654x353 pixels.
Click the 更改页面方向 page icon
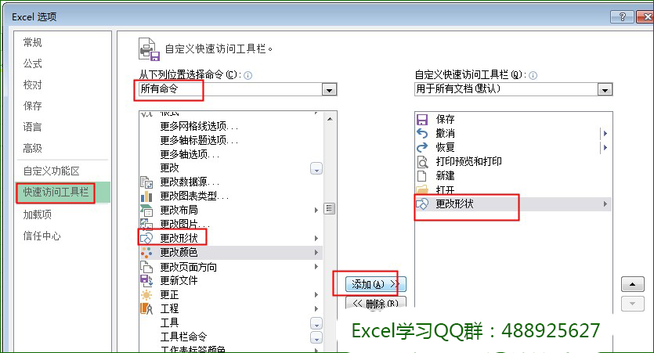146,267
